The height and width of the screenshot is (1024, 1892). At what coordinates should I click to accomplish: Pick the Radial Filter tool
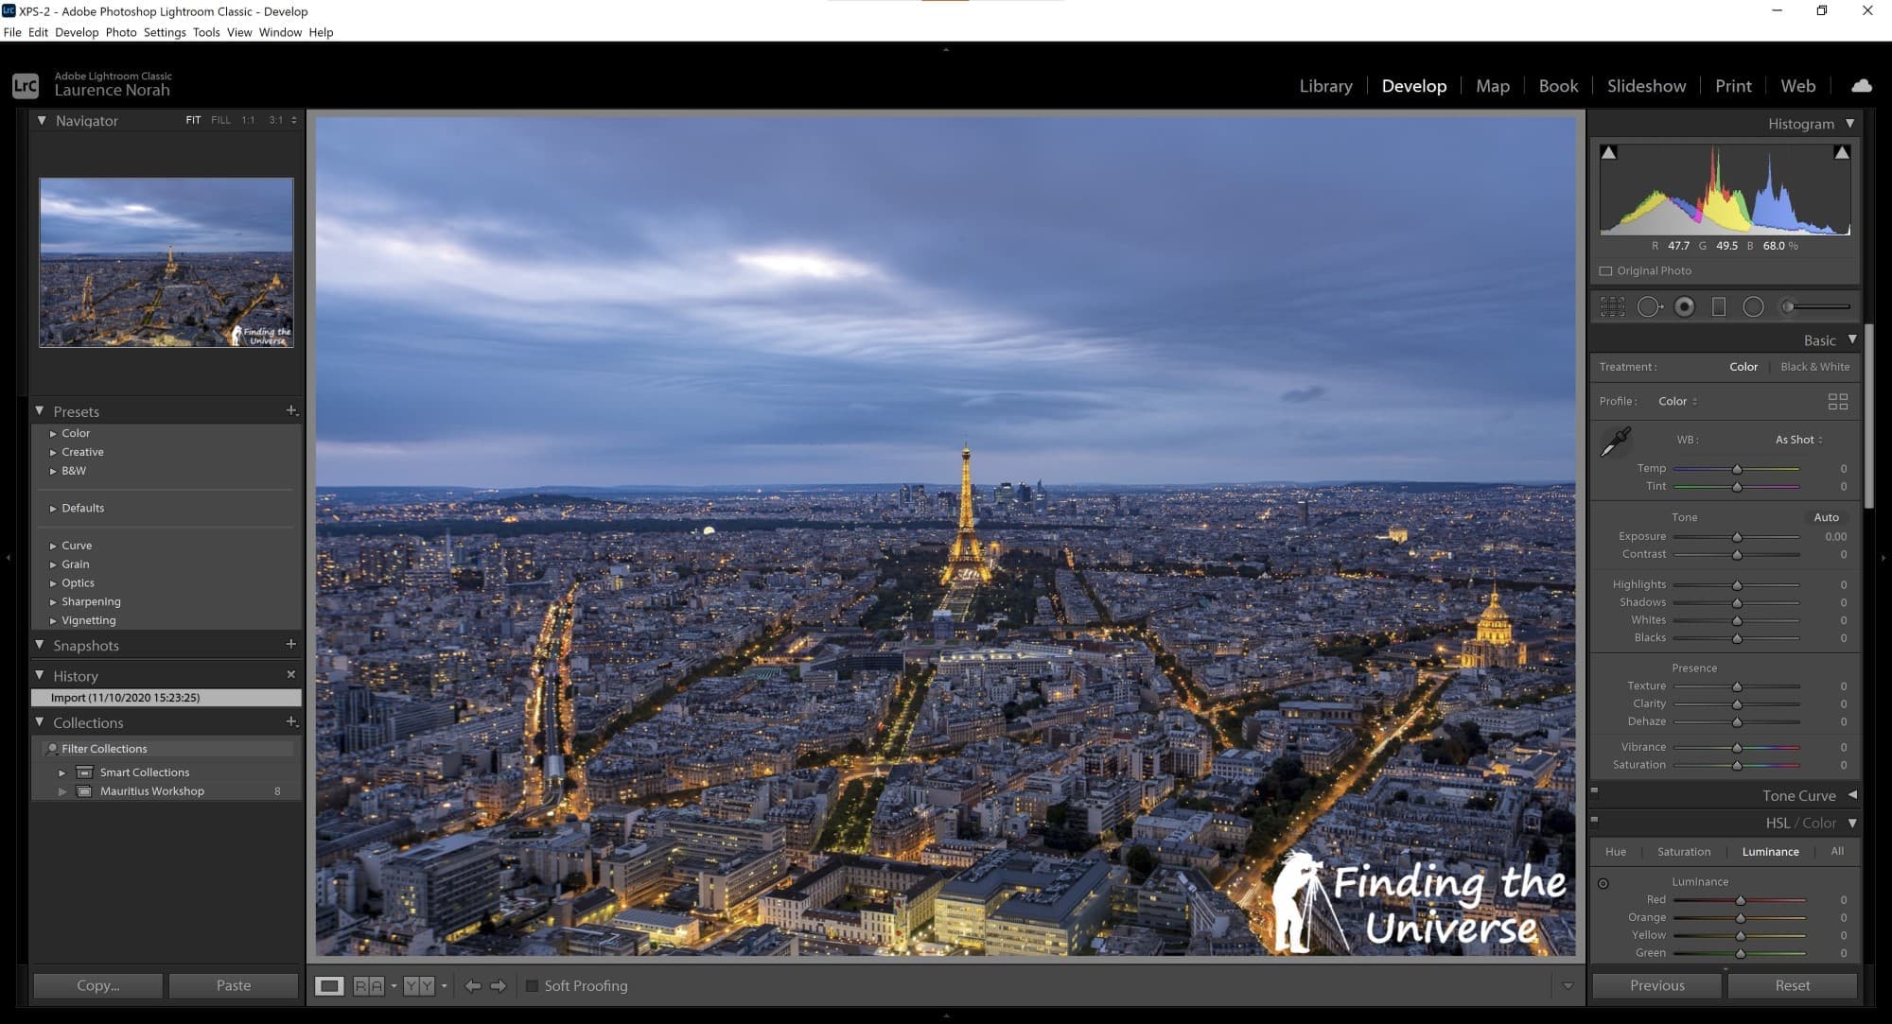click(x=1753, y=306)
